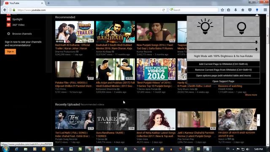This screenshot has width=270, height=152.
Task: Click the EN language indicator in tray
Action: [x=228, y=149]
